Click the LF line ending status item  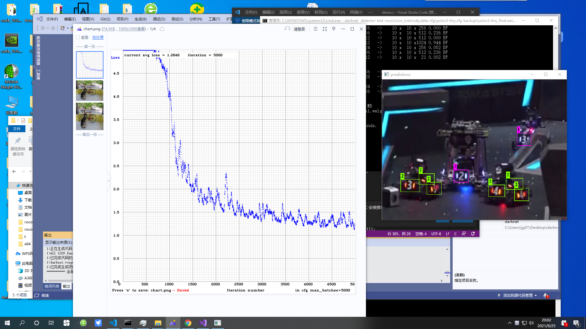tap(448, 234)
